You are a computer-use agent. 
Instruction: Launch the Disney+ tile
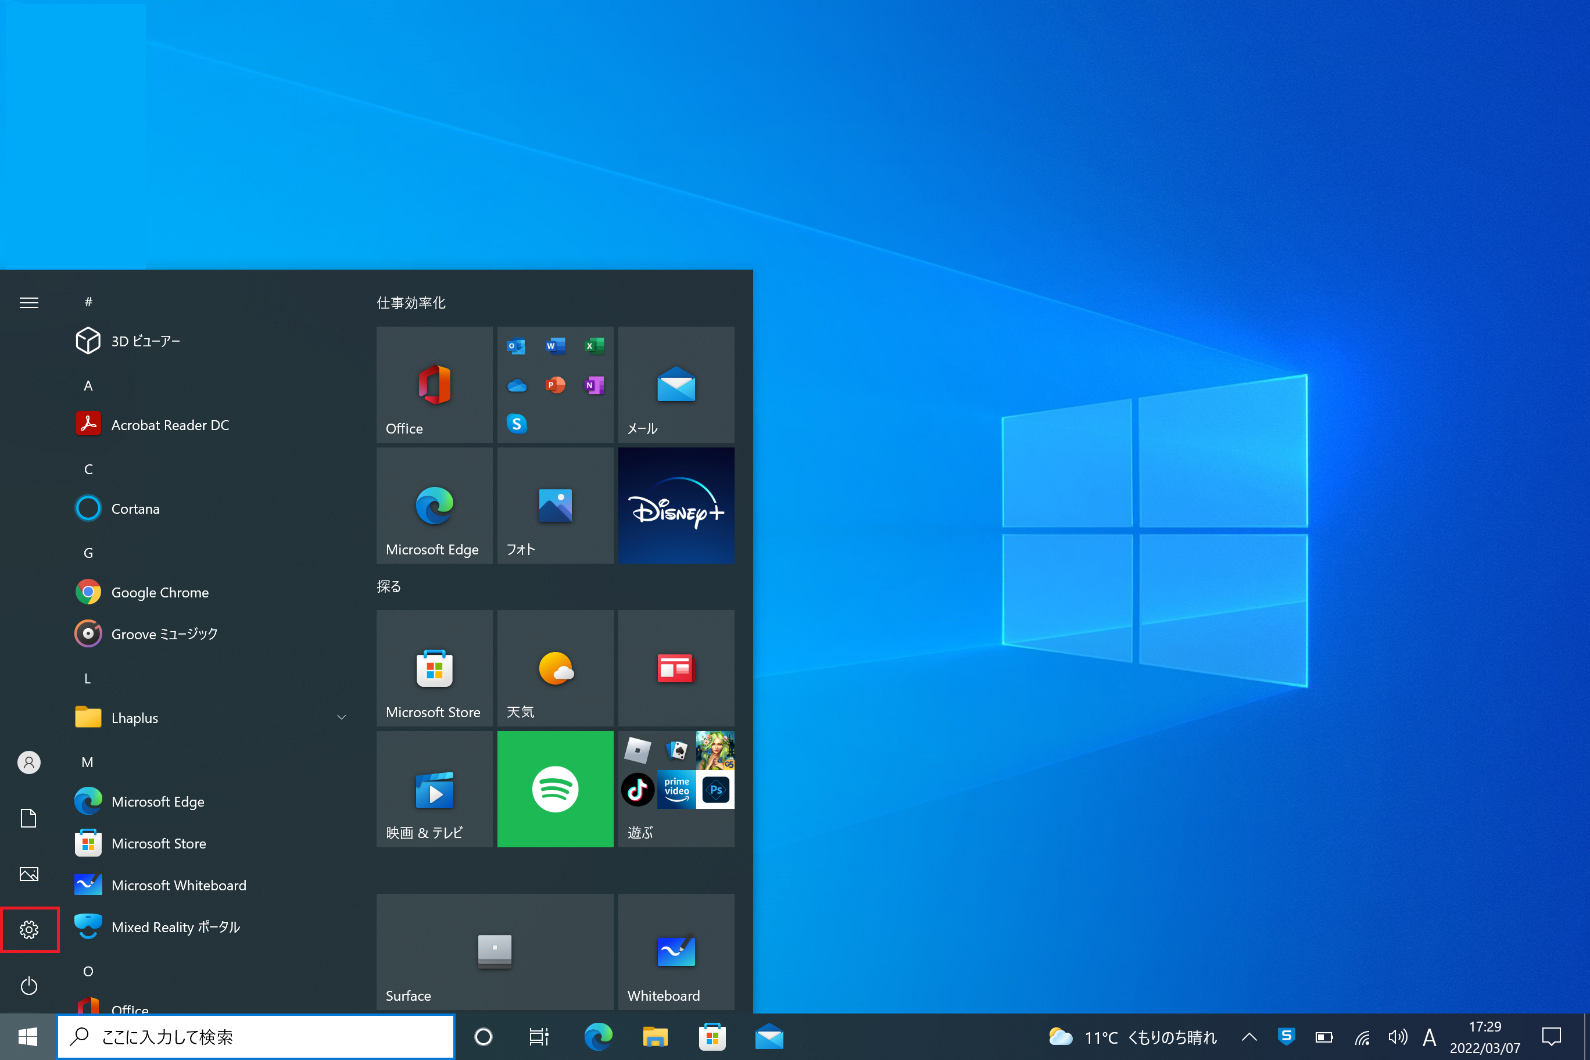coord(676,506)
